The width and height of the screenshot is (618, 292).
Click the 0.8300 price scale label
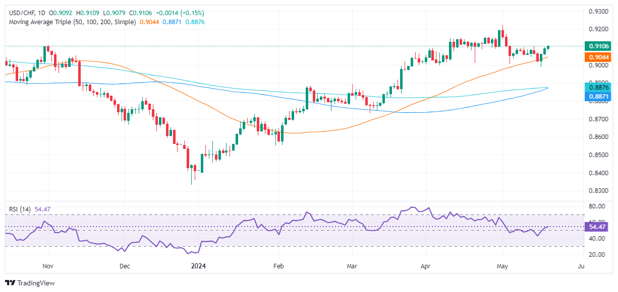598,191
